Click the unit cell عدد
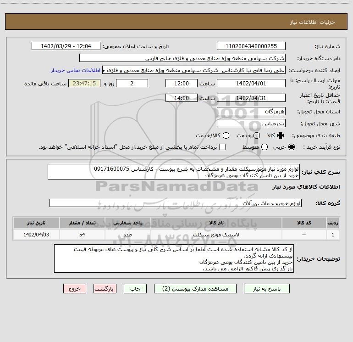 [127, 235]
